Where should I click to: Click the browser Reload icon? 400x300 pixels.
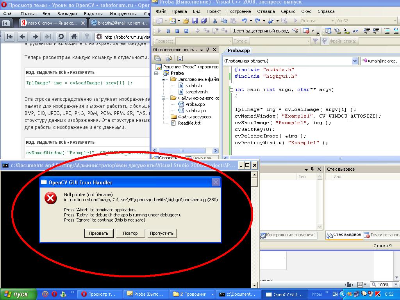tap(61, 37)
